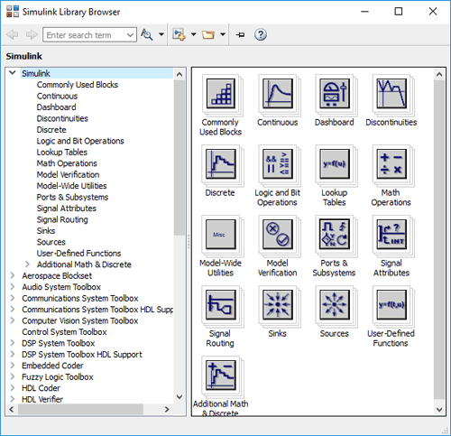
Task: Expand the DSP System Toolbox node
Action: coord(13,343)
